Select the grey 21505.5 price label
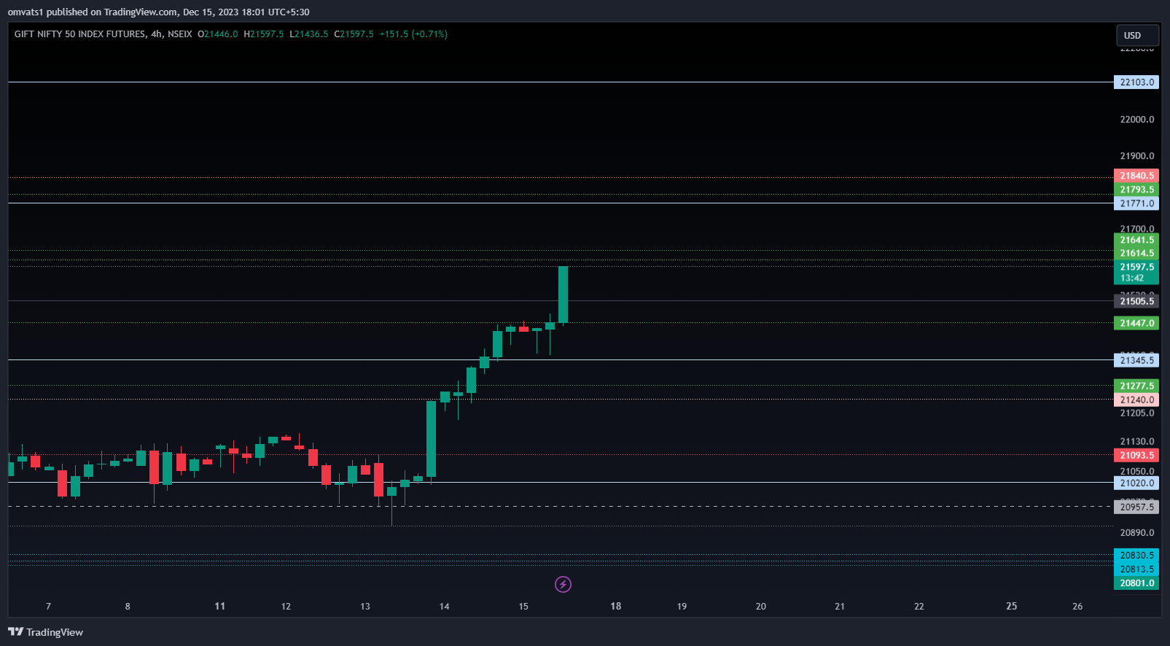Viewport: 1170px width, 646px height. click(1136, 301)
